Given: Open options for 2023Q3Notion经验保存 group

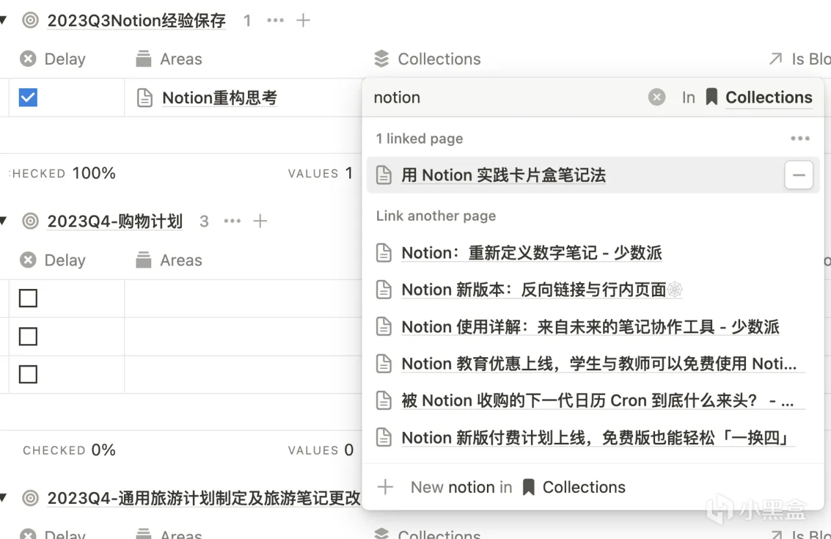Looking at the screenshot, I should (x=275, y=20).
